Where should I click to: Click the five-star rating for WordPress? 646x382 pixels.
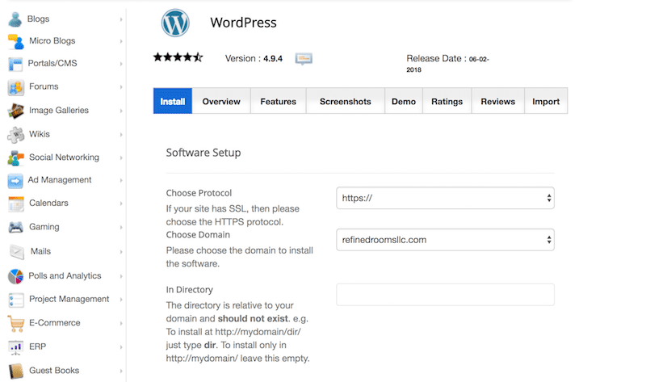[x=178, y=57]
